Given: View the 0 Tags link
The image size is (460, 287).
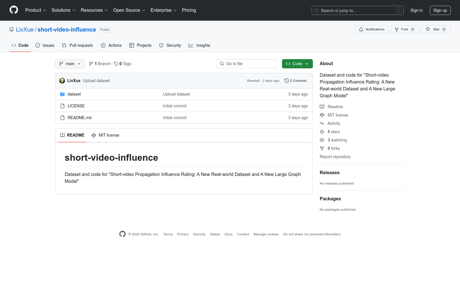Looking at the screenshot, I should (122, 64).
